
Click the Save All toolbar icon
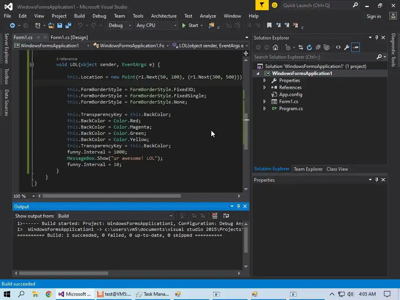pos(68,25)
